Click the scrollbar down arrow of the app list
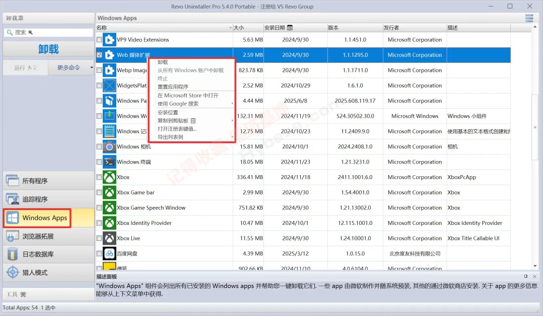Image resolution: width=543 pixels, height=316 pixels. [535, 266]
